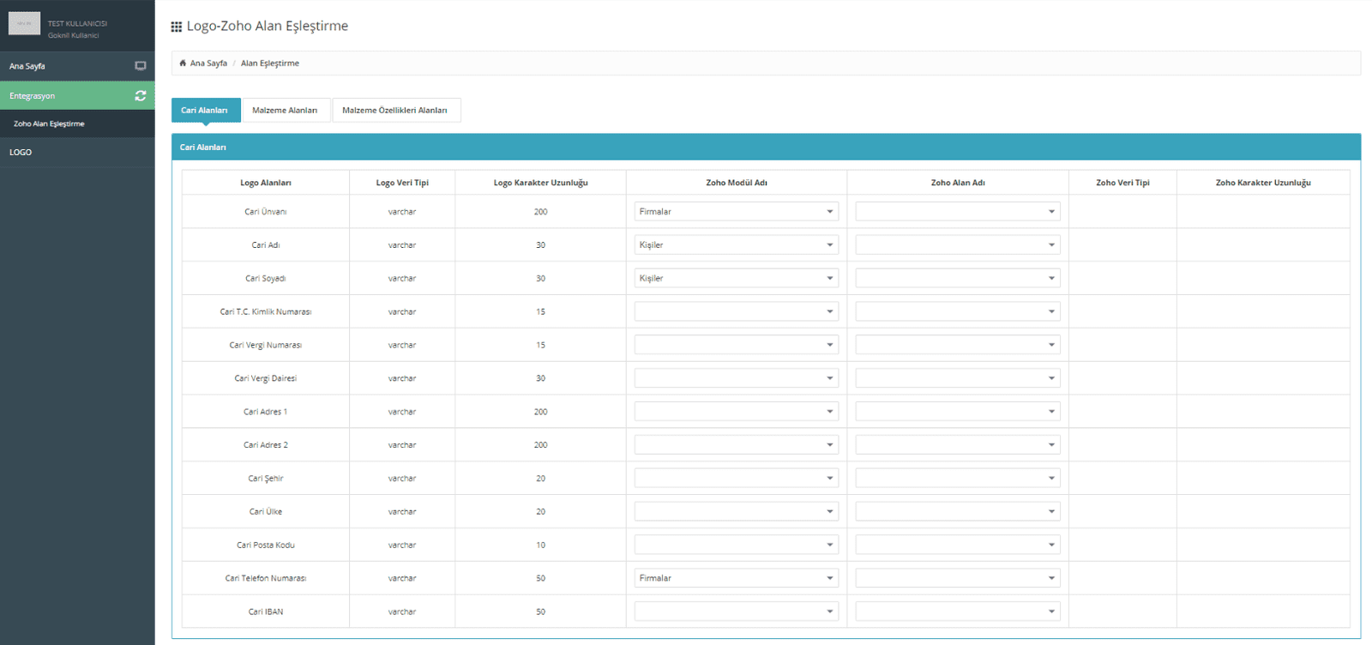Click the refresh icon beside Entegrasyon
This screenshot has height=645, width=1372.
coord(141,96)
